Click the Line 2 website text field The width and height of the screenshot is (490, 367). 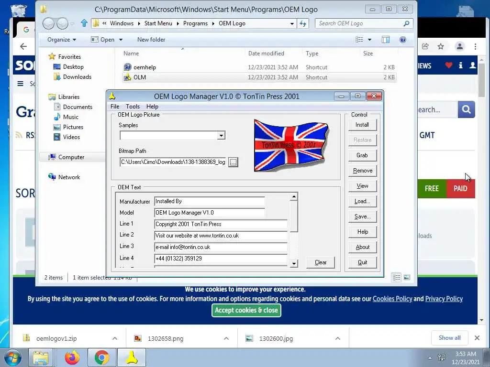(221, 236)
